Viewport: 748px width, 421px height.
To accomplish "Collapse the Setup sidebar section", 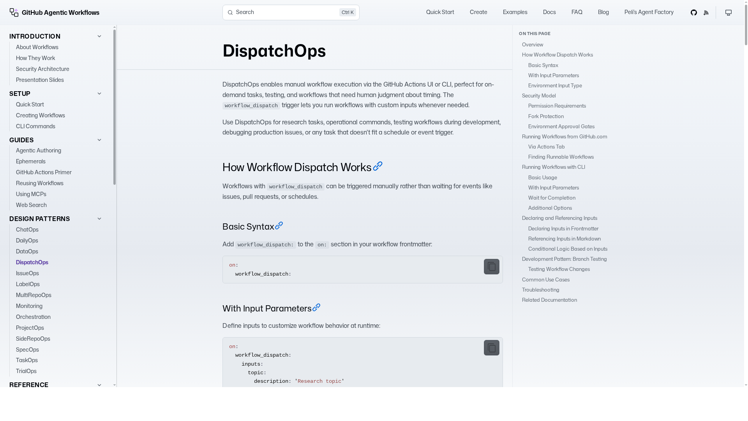I will click(99, 94).
